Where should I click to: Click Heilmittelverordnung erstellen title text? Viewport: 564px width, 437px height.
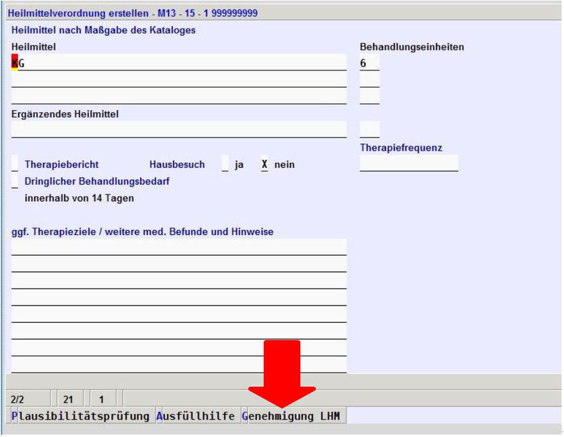pos(133,14)
